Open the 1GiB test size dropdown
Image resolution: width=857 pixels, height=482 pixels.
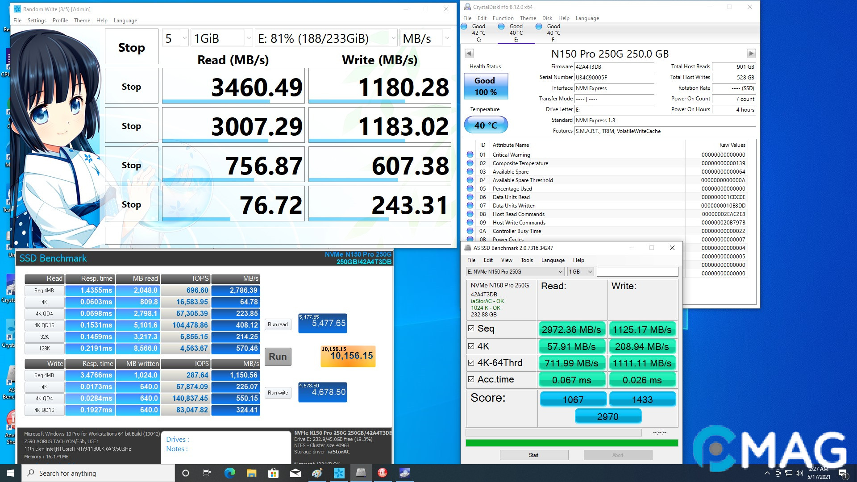222,39
